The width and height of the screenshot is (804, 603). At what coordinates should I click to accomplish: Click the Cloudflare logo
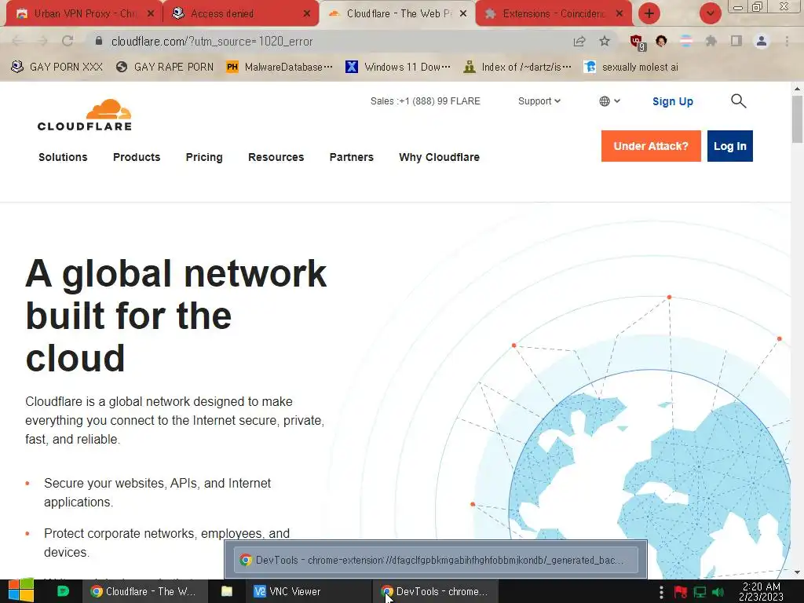coord(85,115)
